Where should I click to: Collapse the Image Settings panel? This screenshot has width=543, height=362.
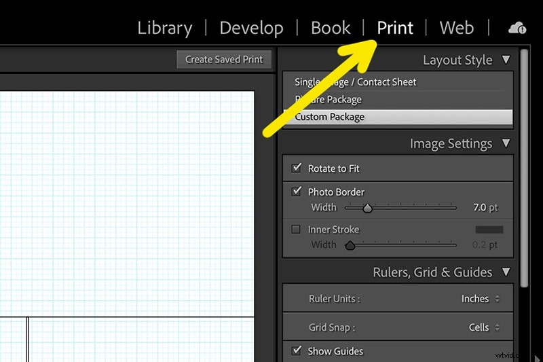point(506,143)
